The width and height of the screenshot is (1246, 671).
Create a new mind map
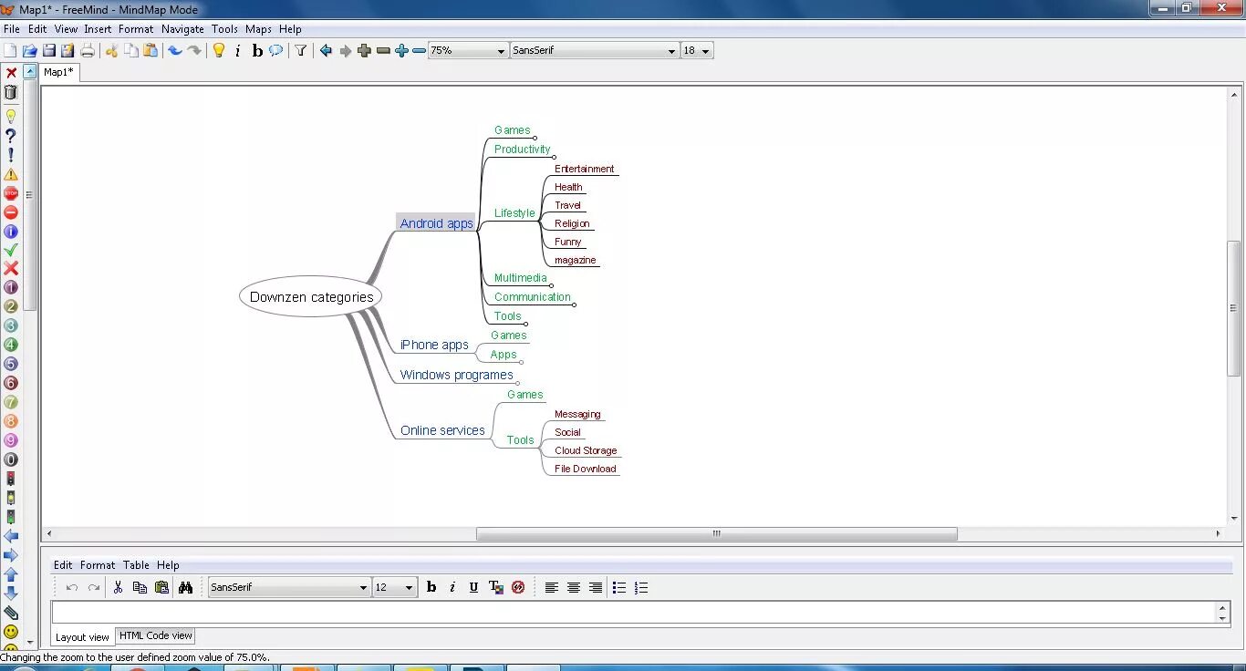point(10,51)
